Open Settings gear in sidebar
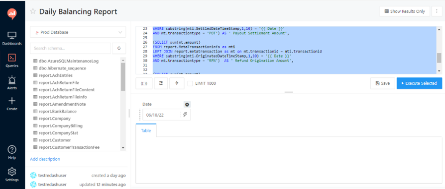This screenshot has height=189, width=445. 12,175
